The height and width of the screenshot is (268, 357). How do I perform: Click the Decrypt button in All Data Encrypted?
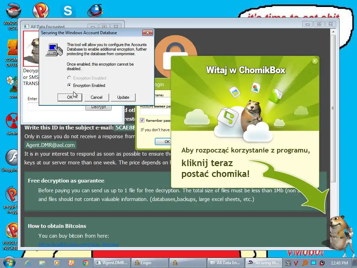(98, 107)
